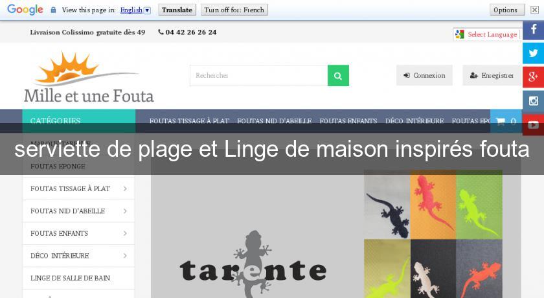Click the green gecko tile
The width and height of the screenshot is (544, 298).
479,205
